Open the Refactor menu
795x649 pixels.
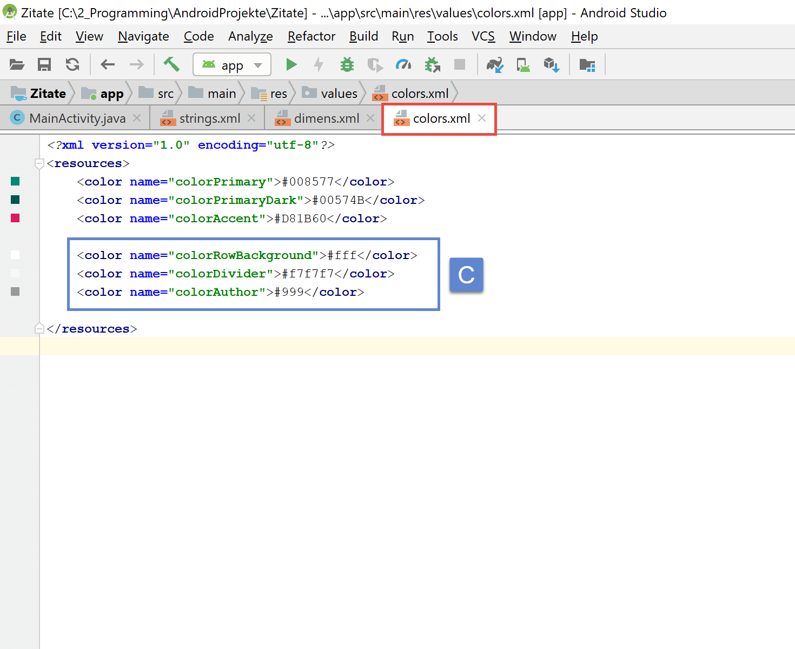pos(312,36)
